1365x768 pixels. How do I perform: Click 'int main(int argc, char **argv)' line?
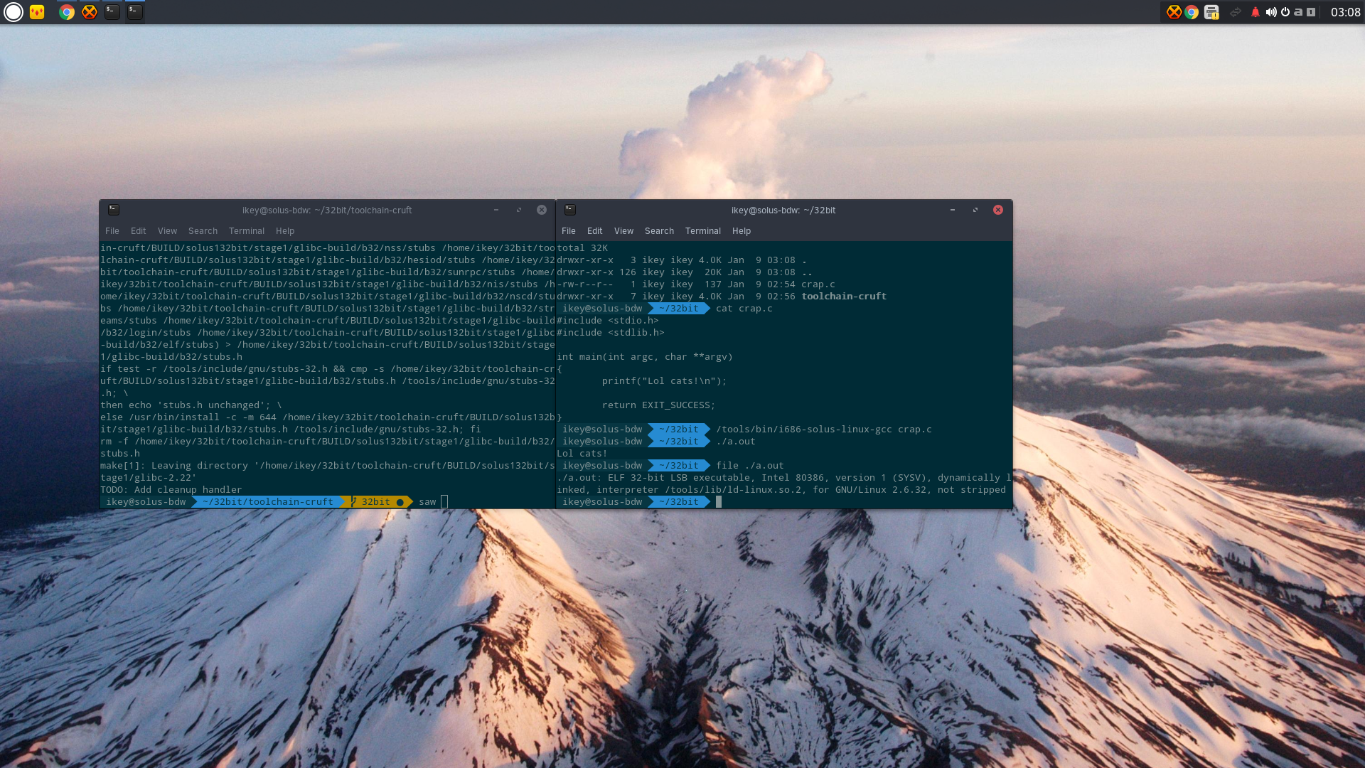click(x=645, y=357)
